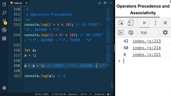Click 'let a;' on line 216

[x=30, y=50]
